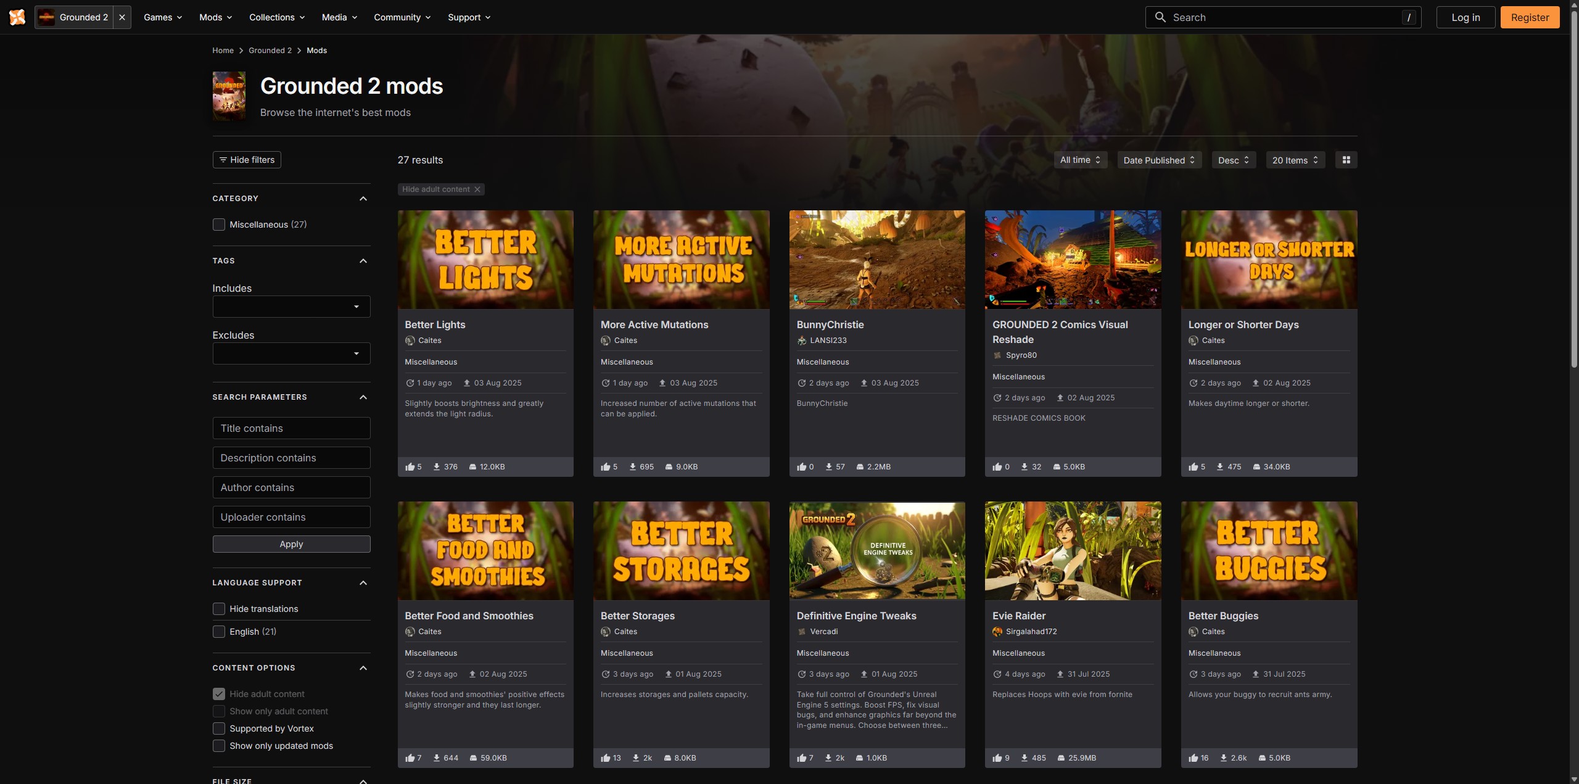Click the search magnifier icon
The image size is (1579, 784).
coord(1160,17)
